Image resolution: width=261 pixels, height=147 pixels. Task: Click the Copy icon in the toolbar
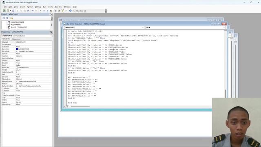tap(21, 11)
